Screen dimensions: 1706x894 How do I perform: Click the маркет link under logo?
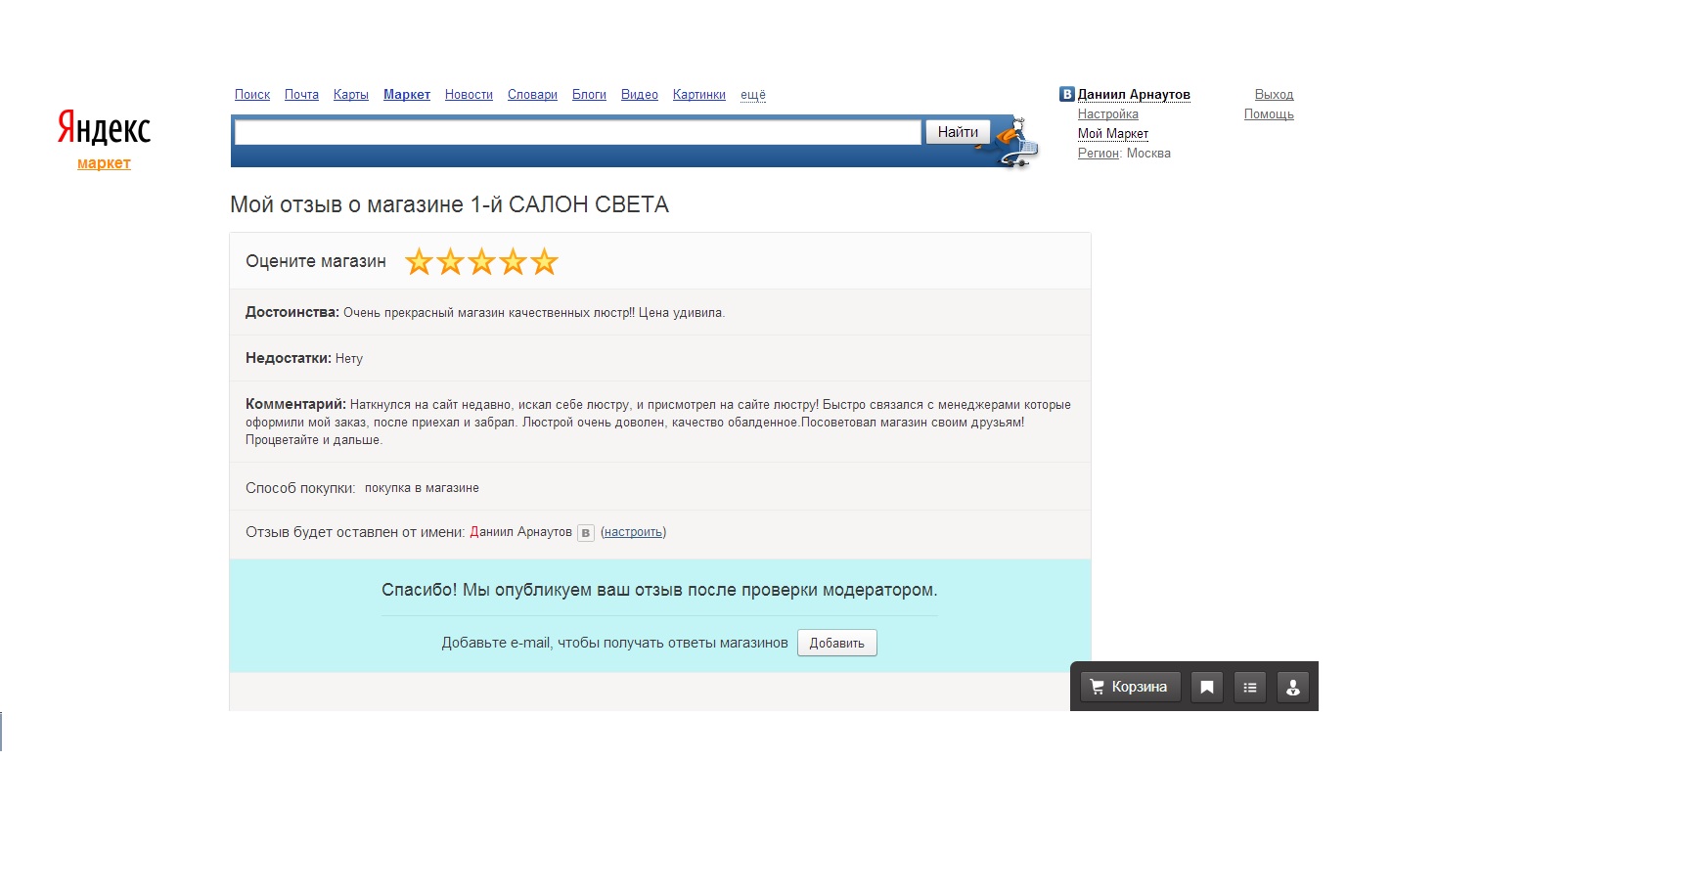(x=104, y=163)
